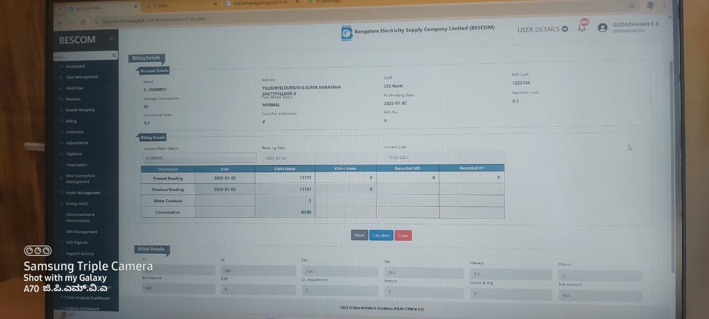709x319 pixels.
Task: Click the Previous Reading KWH value 11131
Action: (305, 189)
